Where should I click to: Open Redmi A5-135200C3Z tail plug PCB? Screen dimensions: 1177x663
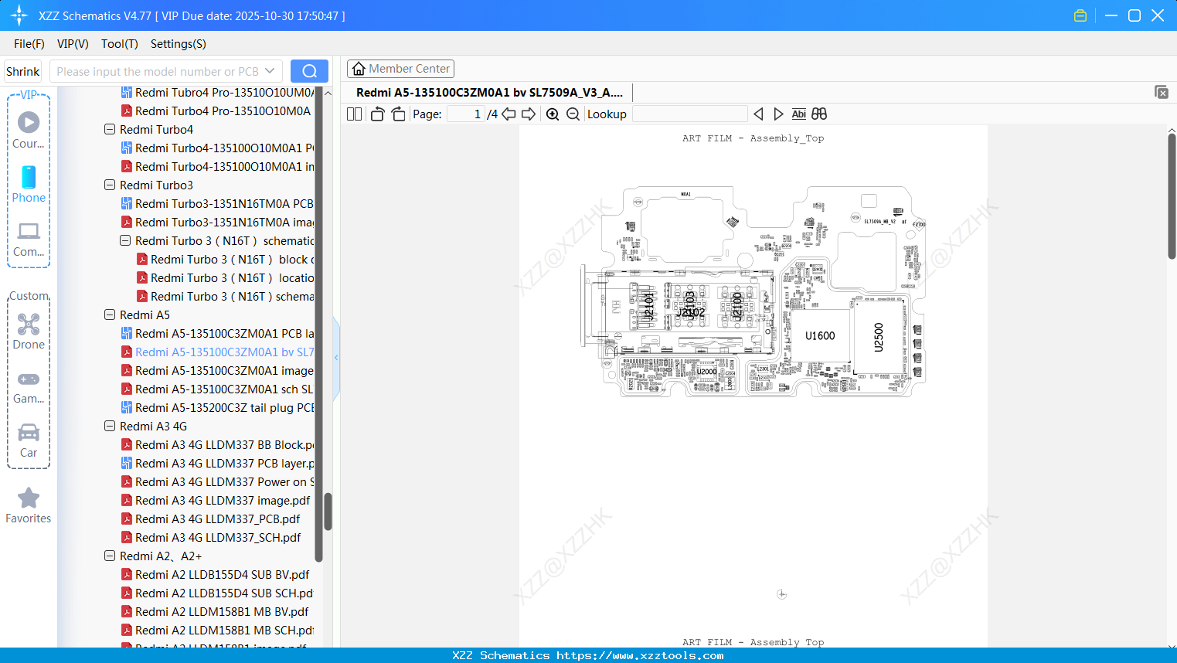[x=218, y=408]
